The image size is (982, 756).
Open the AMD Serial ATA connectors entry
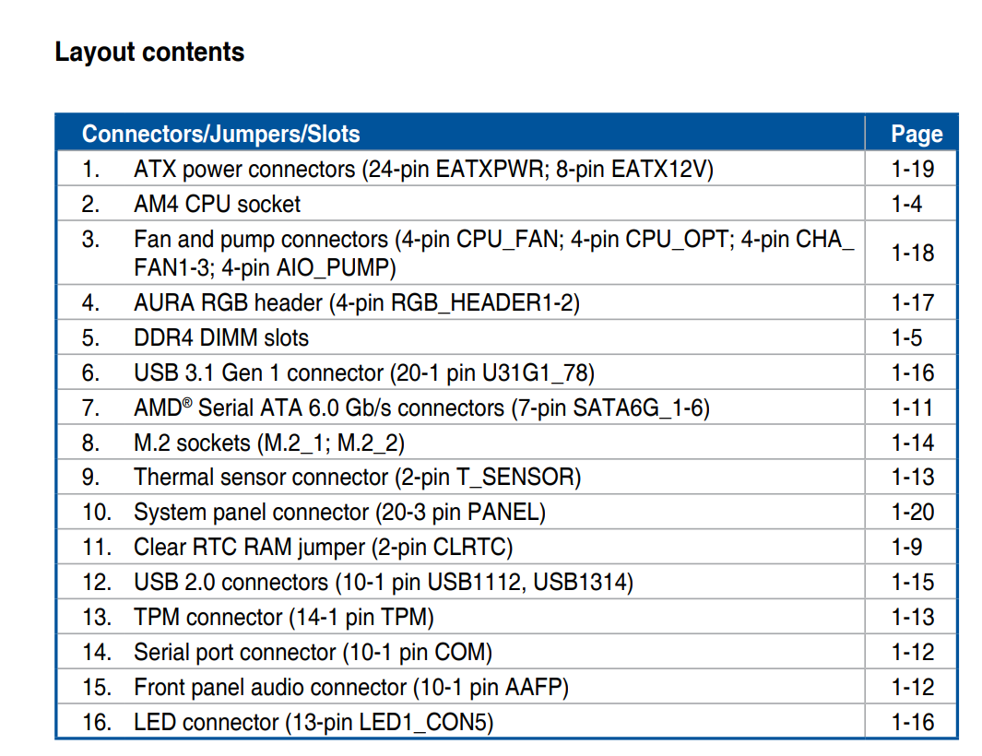click(x=421, y=408)
